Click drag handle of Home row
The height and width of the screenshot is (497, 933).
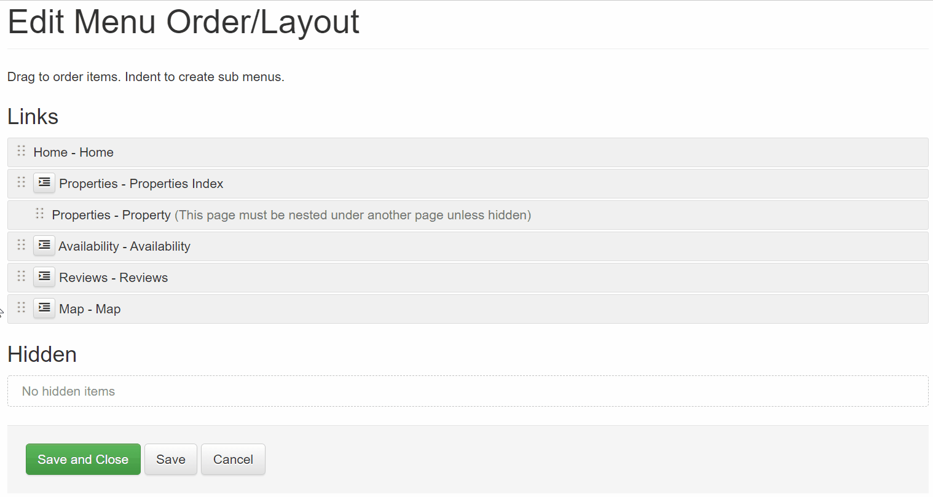tap(22, 151)
